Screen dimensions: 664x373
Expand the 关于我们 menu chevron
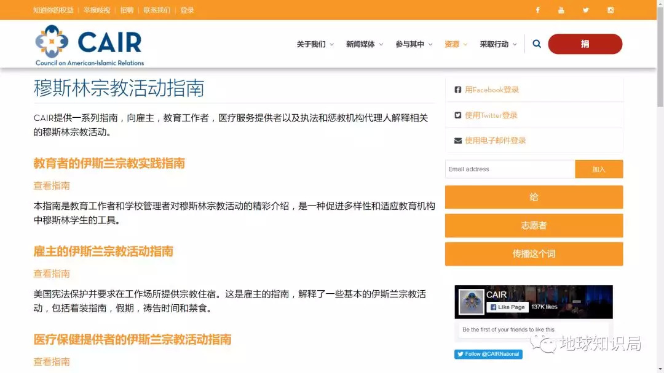(x=332, y=44)
